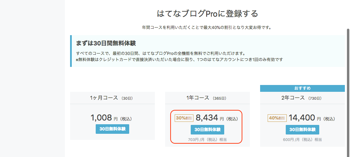Click the はてなブログProに登録する title
This screenshot has width=350, height=157.
[207, 14]
